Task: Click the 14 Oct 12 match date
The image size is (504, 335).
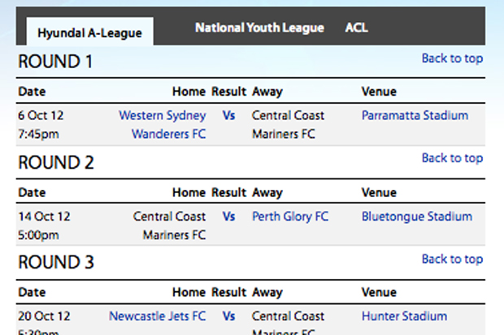Action: 44,217
